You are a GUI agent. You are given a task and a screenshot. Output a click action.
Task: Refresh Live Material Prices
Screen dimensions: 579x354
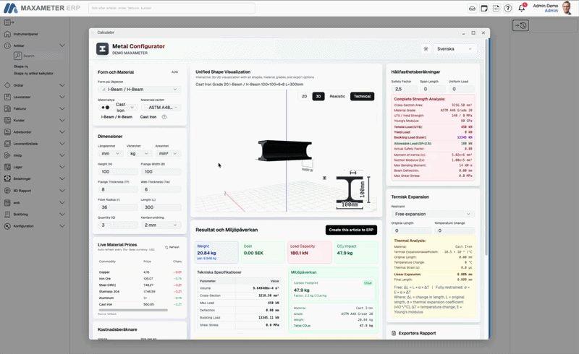(172, 247)
